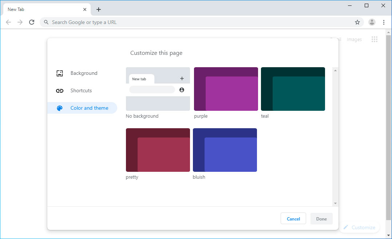Click the back navigation arrow

tap(8, 22)
